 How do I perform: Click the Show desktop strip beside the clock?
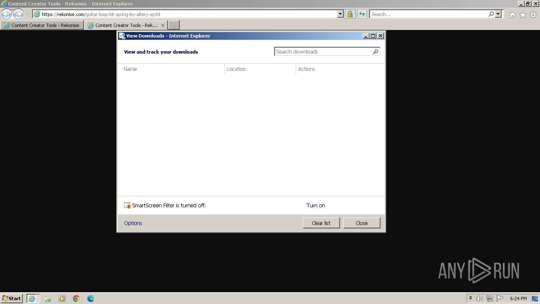(x=535, y=299)
